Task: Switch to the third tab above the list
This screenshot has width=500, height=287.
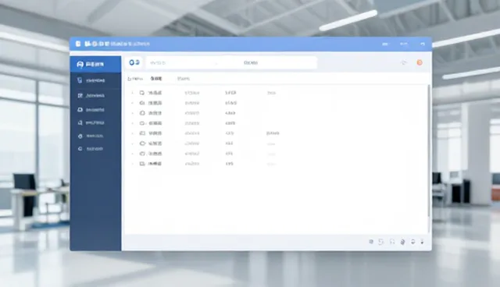Action: pyautogui.click(x=184, y=79)
